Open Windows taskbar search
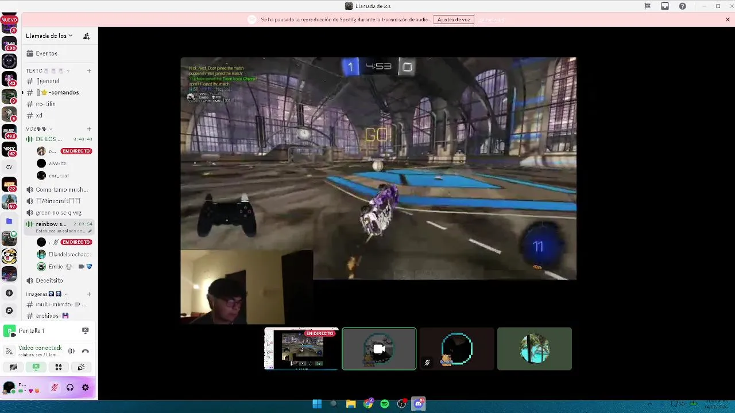Viewport: 735px width, 413px height. pyautogui.click(x=334, y=404)
